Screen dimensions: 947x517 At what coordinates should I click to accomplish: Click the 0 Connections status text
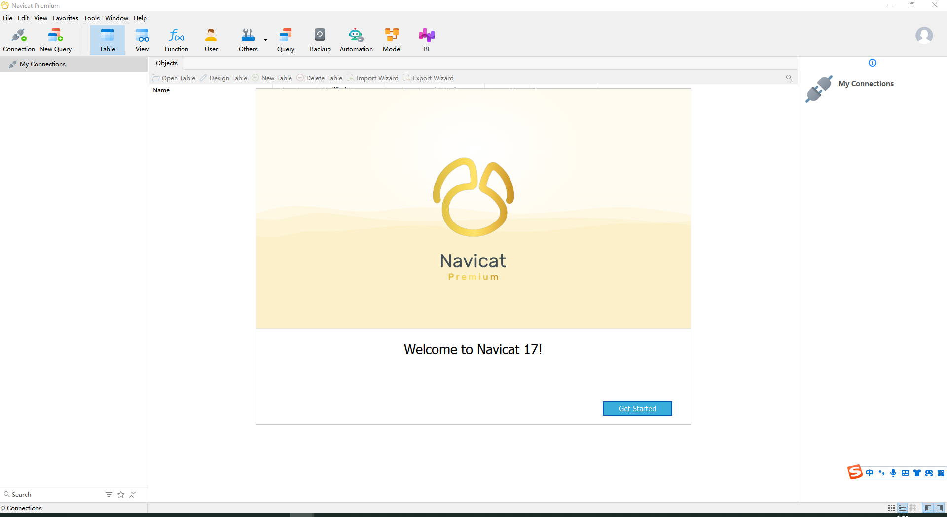click(22, 508)
